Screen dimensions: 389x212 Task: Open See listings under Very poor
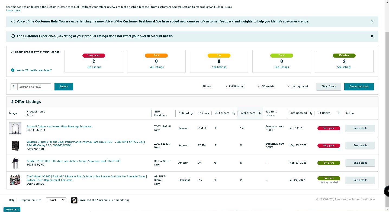(94, 67)
